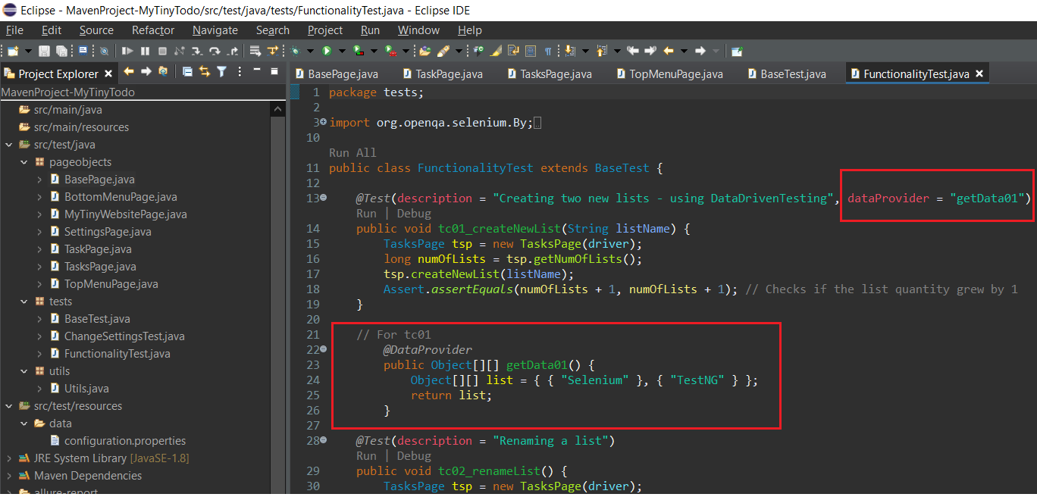Open the Project Explorer filter icon
Viewport: 1037px width, 497px height.
(x=221, y=71)
